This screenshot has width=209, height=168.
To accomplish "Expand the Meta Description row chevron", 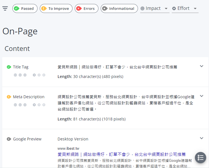I will tap(201, 96).
